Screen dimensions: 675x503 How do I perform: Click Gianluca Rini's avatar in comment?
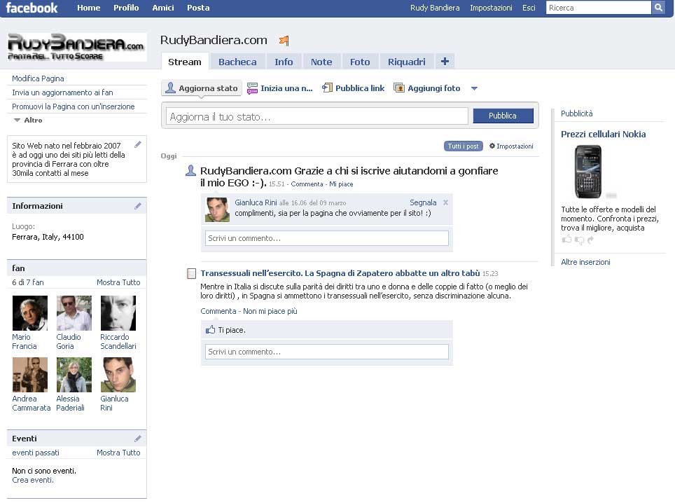(217, 209)
